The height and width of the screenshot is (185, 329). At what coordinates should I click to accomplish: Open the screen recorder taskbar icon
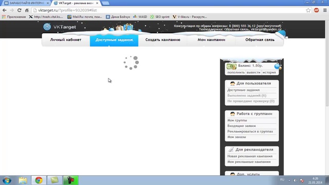tap(71, 180)
